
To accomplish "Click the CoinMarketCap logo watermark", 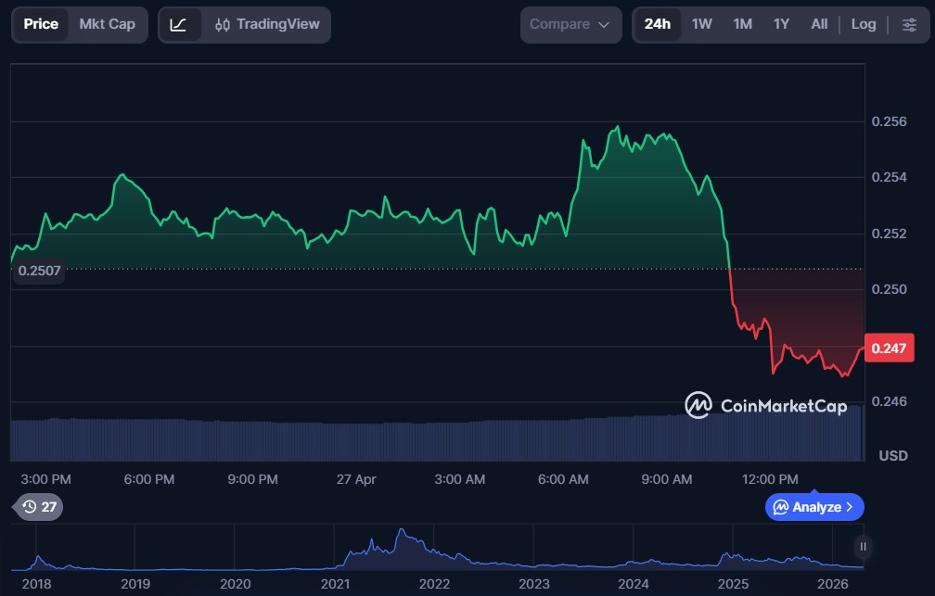I will point(765,406).
